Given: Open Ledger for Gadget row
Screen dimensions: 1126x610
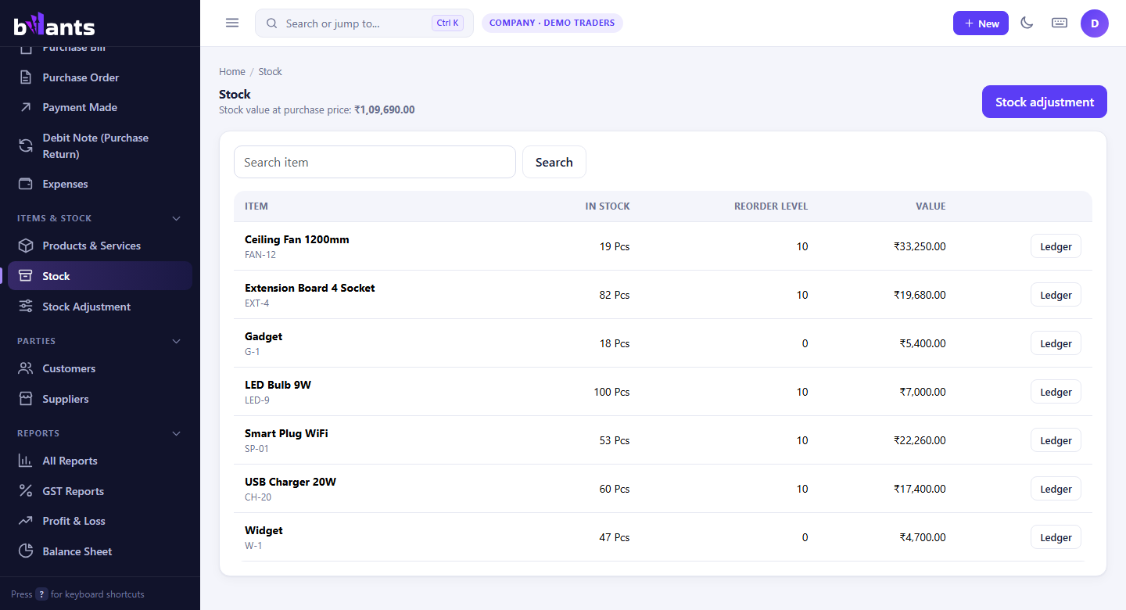Looking at the screenshot, I should [x=1056, y=343].
